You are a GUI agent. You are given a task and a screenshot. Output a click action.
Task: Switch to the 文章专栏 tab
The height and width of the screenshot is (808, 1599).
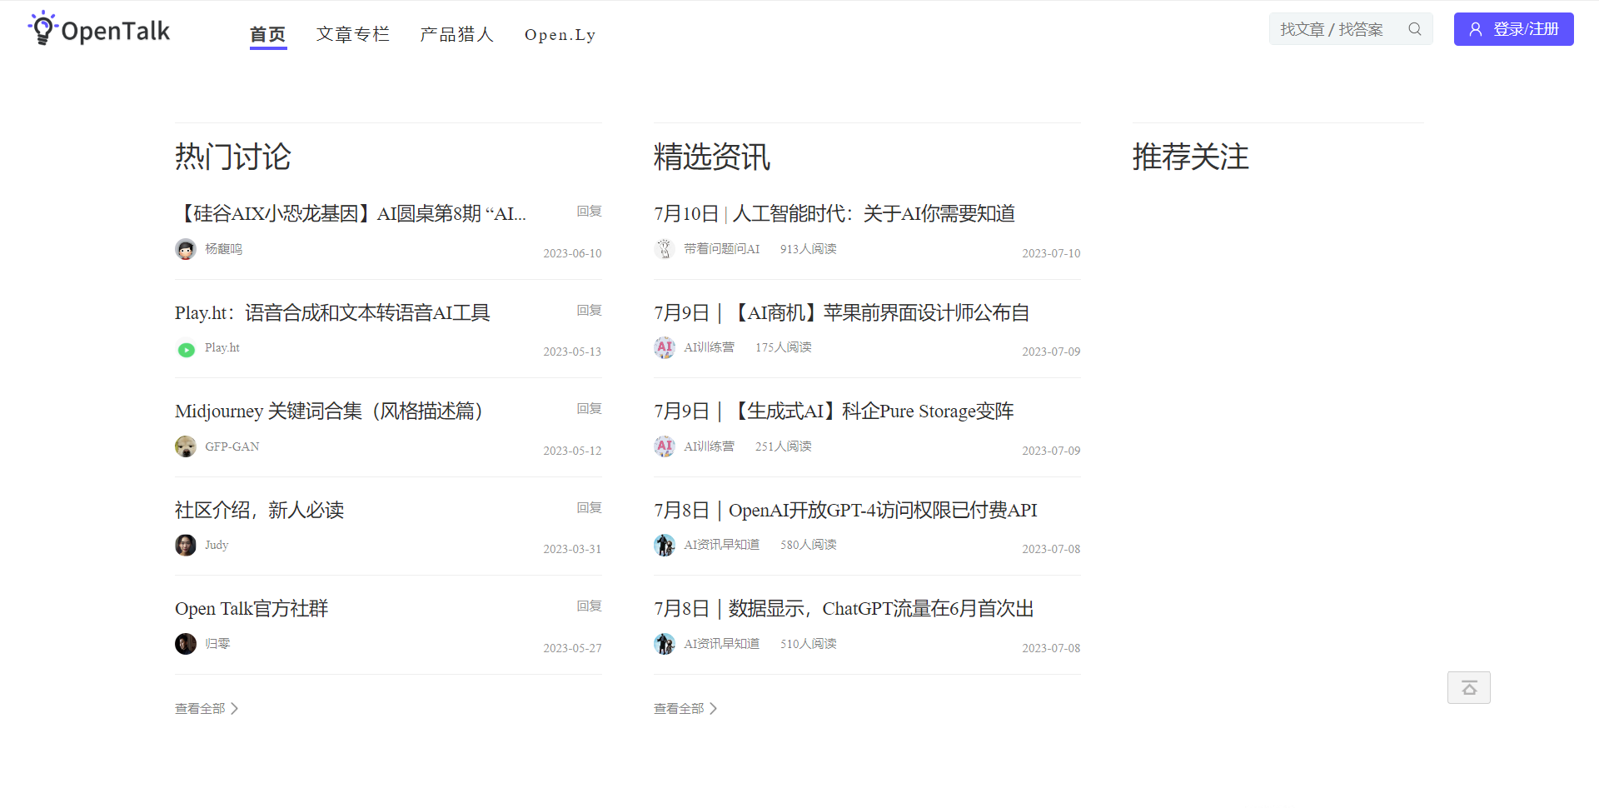point(352,34)
